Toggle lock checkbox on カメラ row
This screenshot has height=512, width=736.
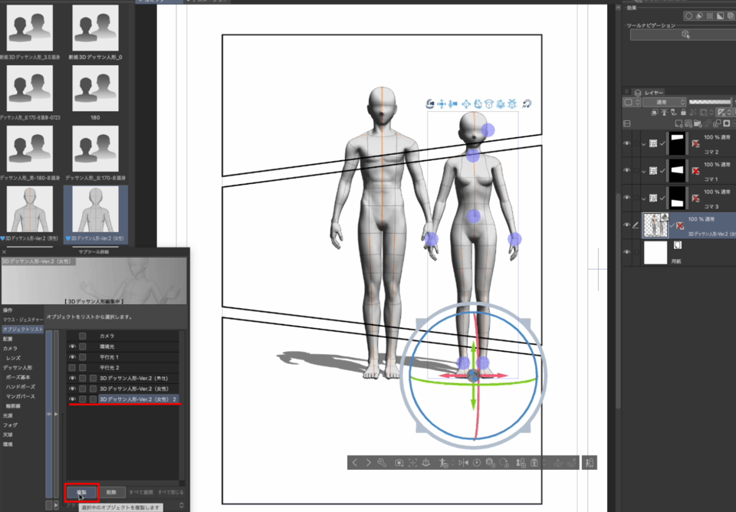point(83,336)
